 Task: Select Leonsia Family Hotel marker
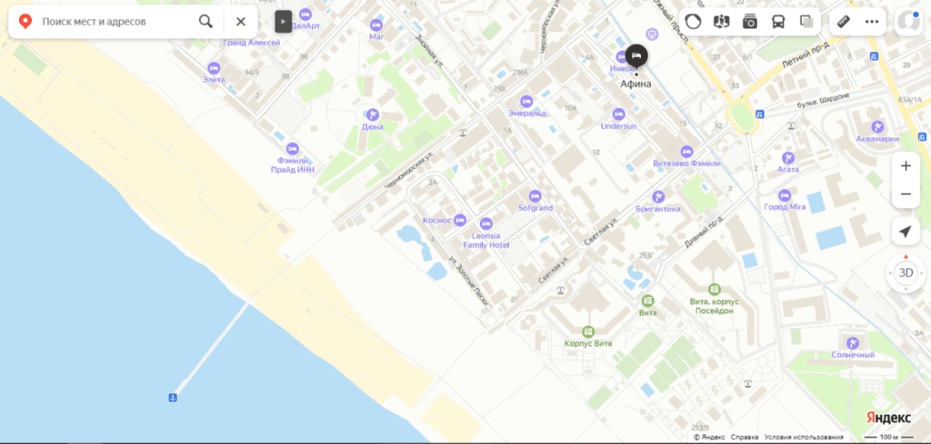pos(486,223)
